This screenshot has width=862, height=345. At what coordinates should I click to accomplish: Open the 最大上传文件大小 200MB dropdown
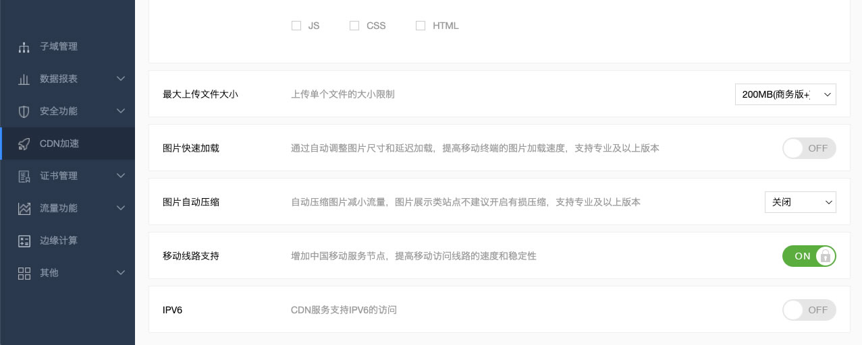[x=785, y=94]
